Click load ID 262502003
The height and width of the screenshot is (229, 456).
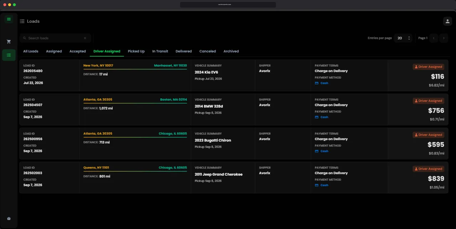click(x=33, y=173)
